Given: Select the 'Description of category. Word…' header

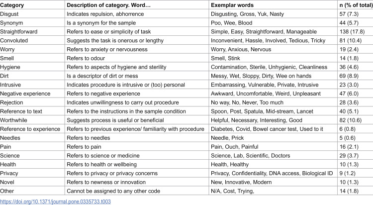Looking at the screenshot, I should pyautogui.click(x=109, y=5).
